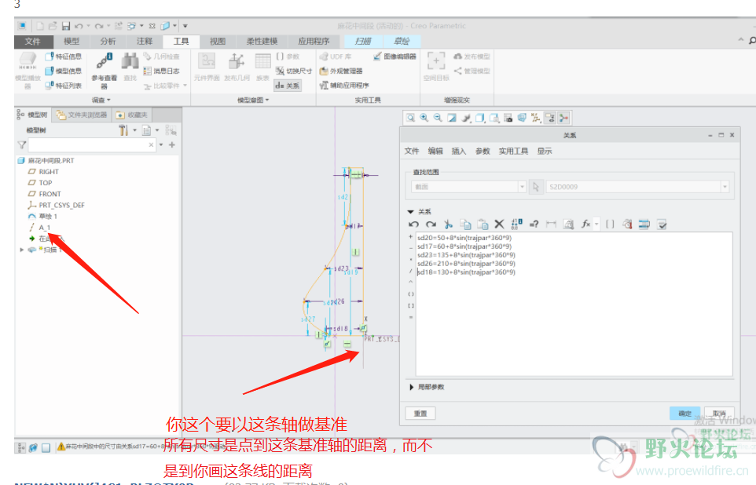Click relation line sd20=50+8*sin(trajpar*360*9)
This screenshot has width=756, height=485.
tap(464, 238)
